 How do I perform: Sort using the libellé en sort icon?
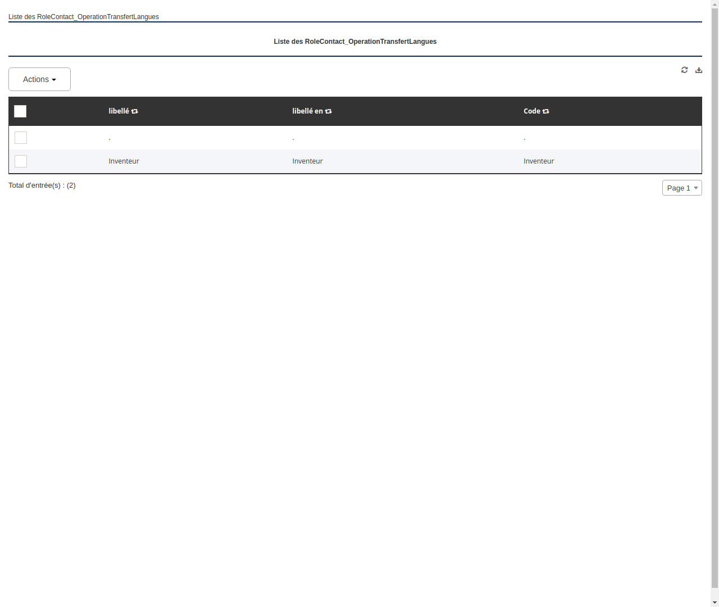(x=328, y=111)
